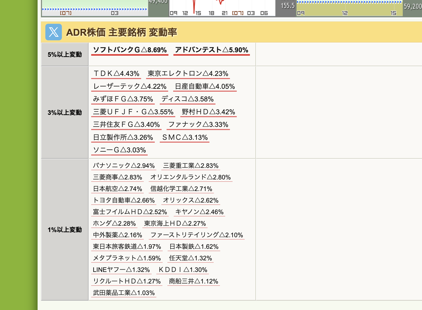Click the middle red line chart thumbnail

(222, 8)
